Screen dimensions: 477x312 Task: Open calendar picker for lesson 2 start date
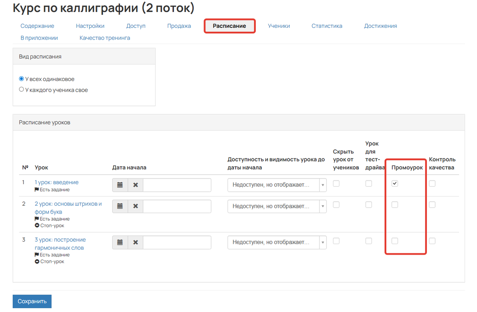coord(120,206)
